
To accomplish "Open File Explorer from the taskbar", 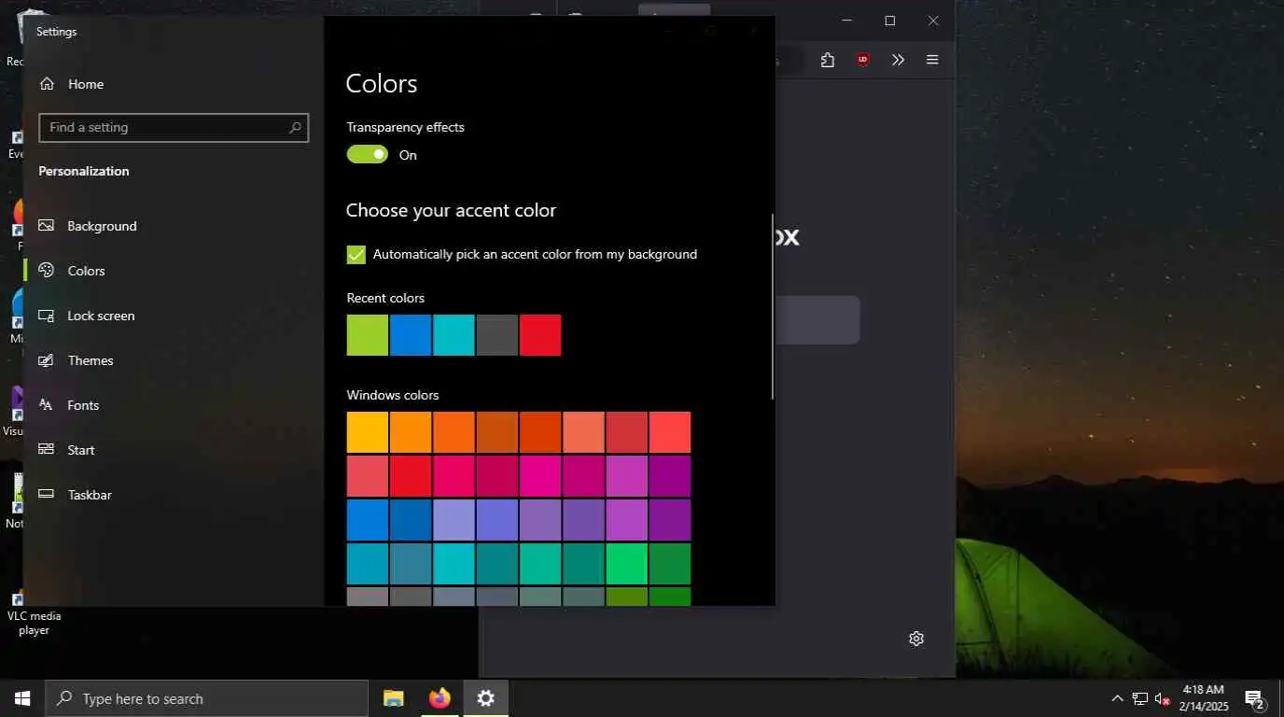I will [394, 698].
